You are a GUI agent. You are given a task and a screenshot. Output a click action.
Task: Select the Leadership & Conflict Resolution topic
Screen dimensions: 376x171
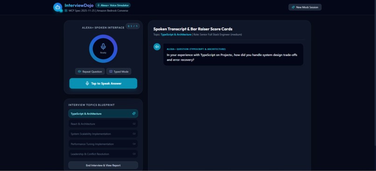click(103, 154)
